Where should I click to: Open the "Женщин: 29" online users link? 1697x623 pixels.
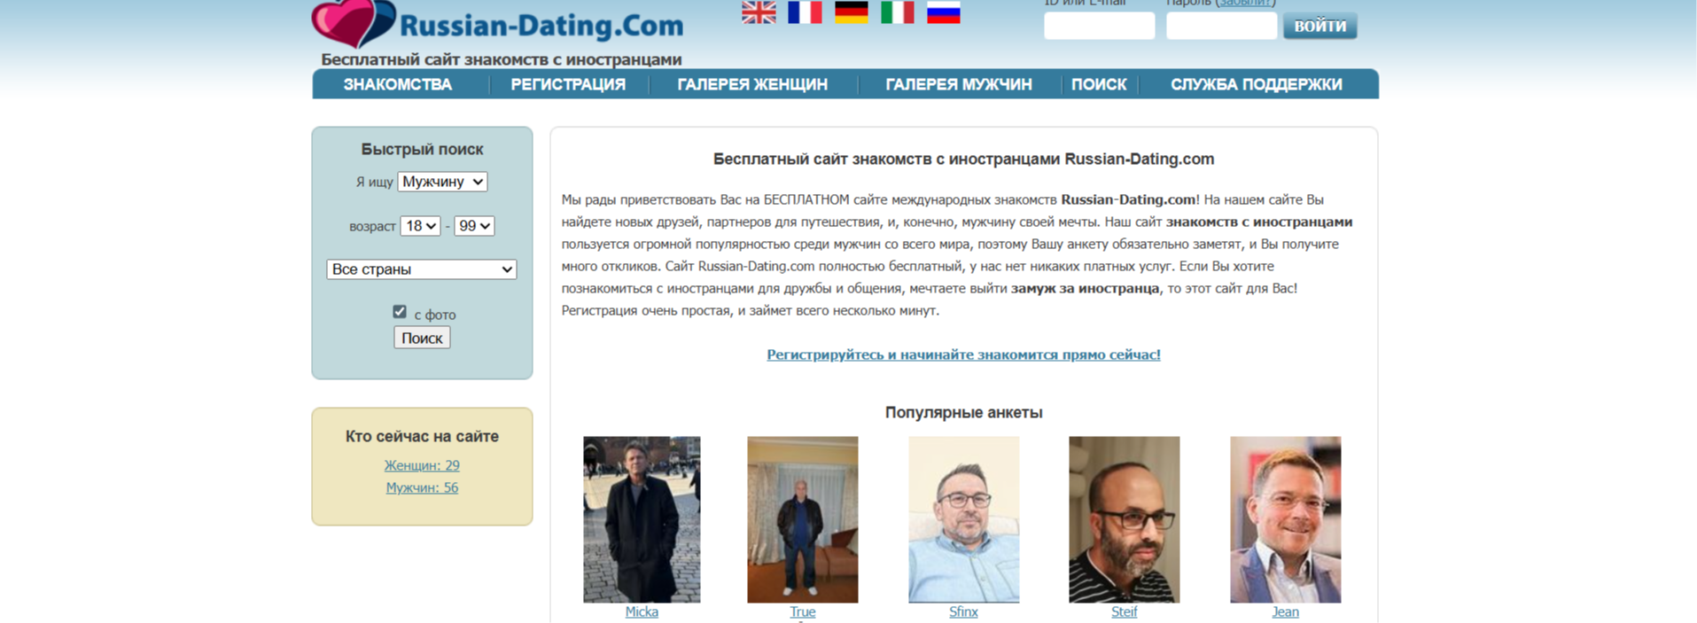click(x=422, y=465)
